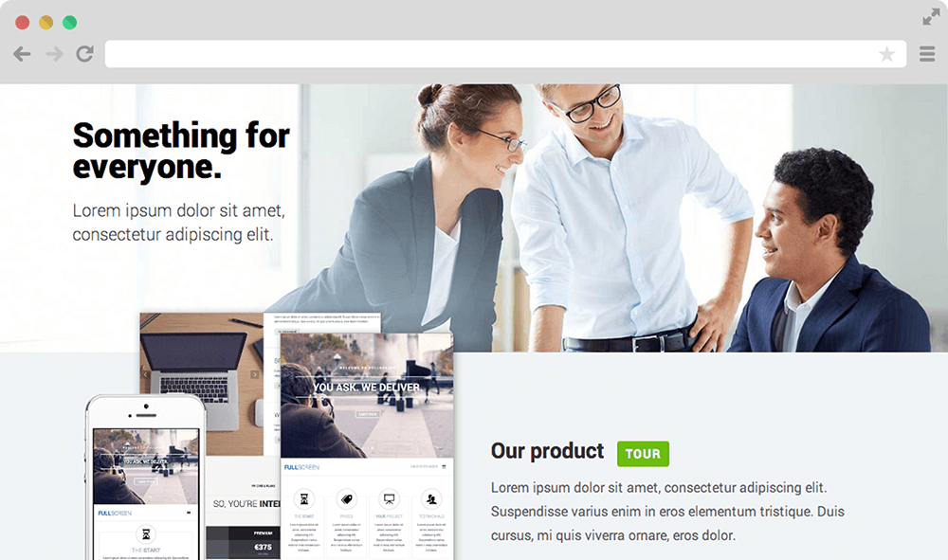Image resolution: width=948 pixels, height=560 pixels.
Task: Click the Prices tag icon
Action: (x=346, y=499)
